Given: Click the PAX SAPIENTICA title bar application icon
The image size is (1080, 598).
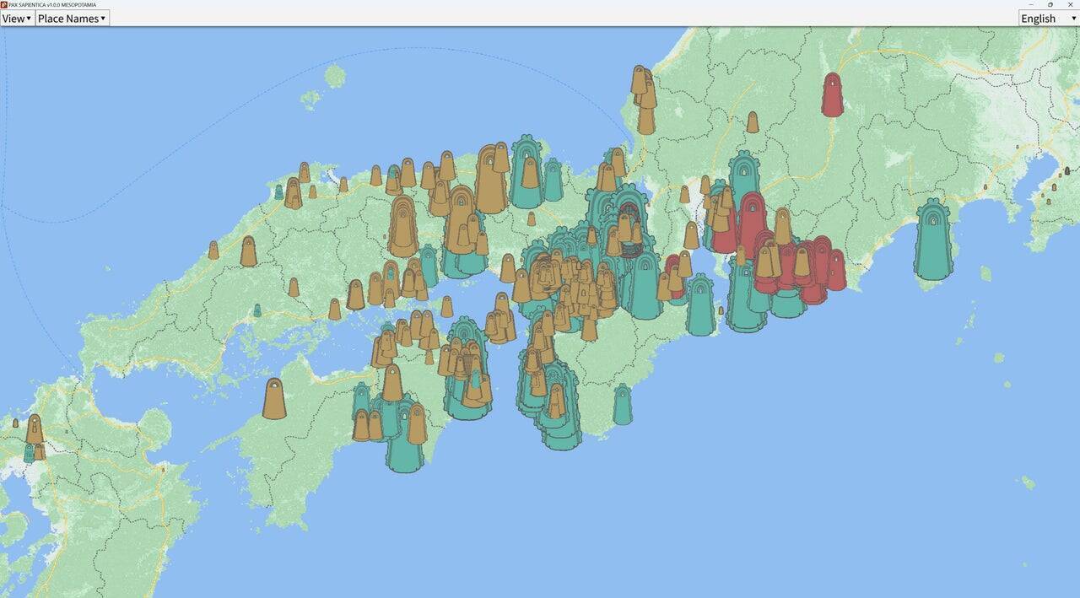Looking at the screenshot, I should click(x=5, y=4).
